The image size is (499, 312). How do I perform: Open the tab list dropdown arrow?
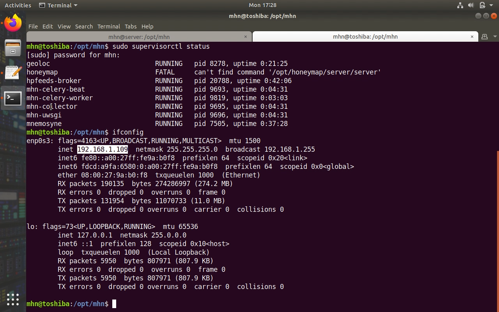click(495, 37)
